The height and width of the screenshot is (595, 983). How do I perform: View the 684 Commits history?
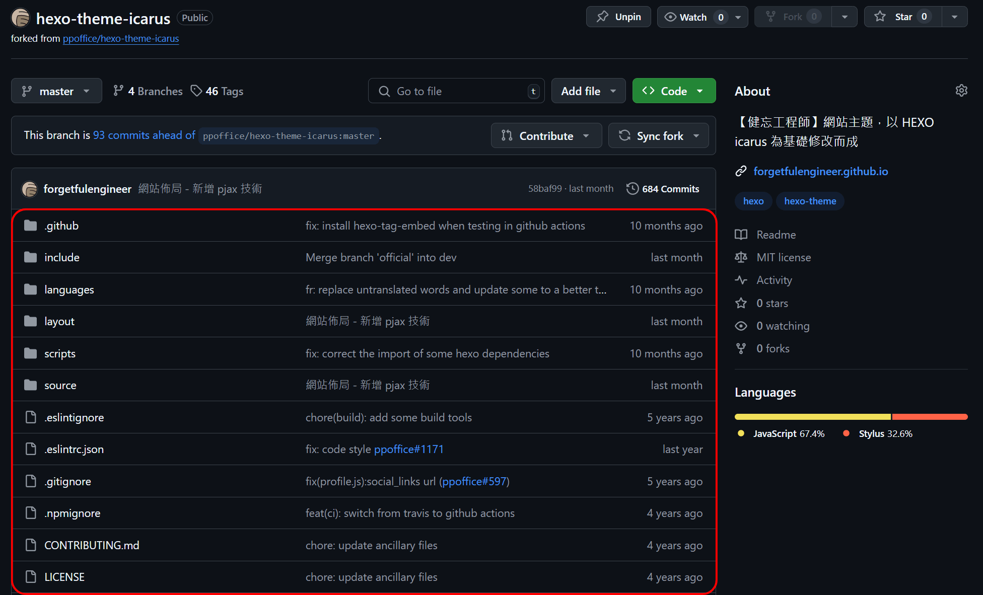pos(663,189)
